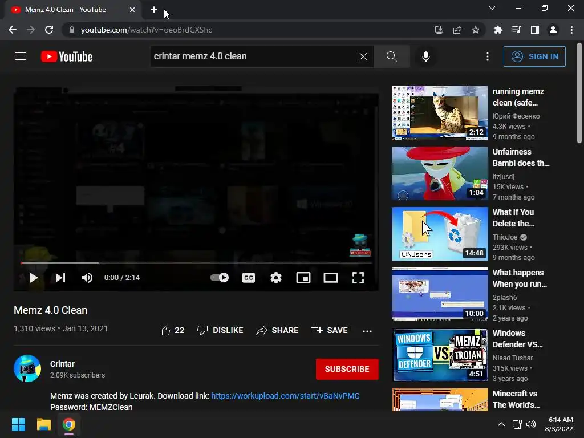This screenshot has height=438, width=584.
Task: Close the Memz 4.0 Clean tab
Action: coord(132,10)
